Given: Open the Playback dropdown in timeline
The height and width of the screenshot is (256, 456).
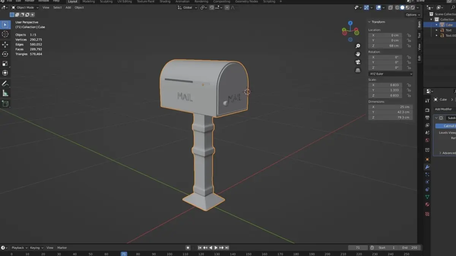Looking at the screenshot, I should tap(19, 248).
